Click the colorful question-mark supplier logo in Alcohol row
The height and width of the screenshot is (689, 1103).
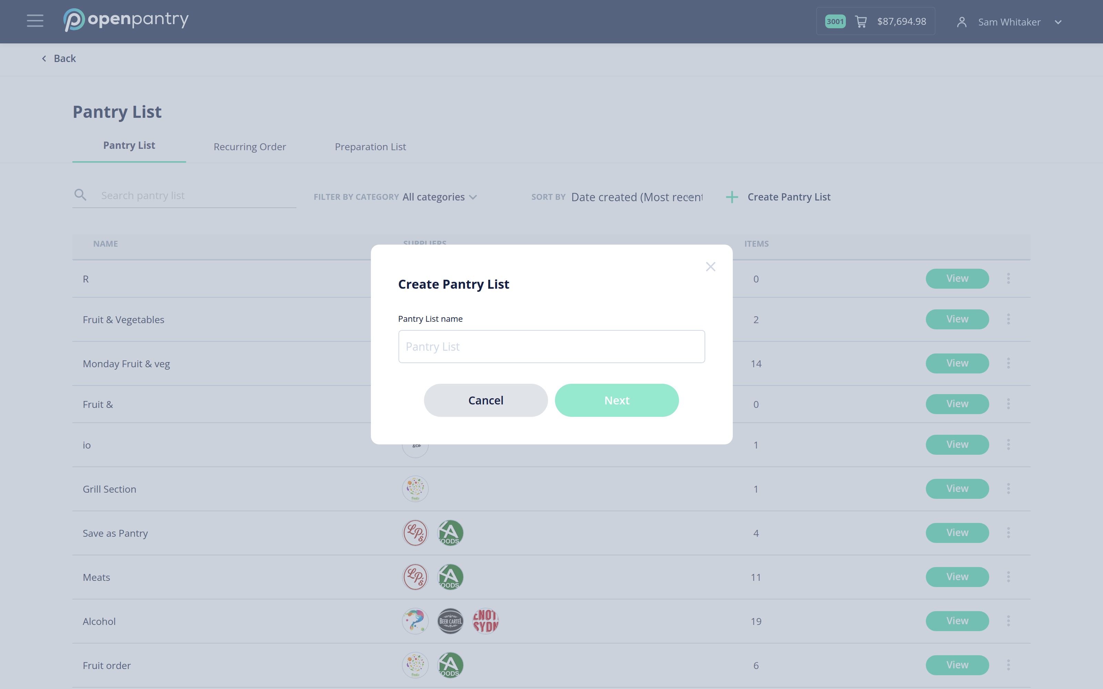tap(415, 621)
